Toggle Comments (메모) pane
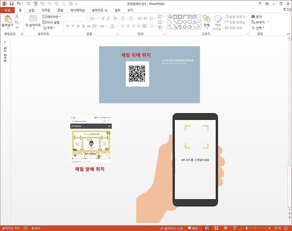 [x=193, y=228]
